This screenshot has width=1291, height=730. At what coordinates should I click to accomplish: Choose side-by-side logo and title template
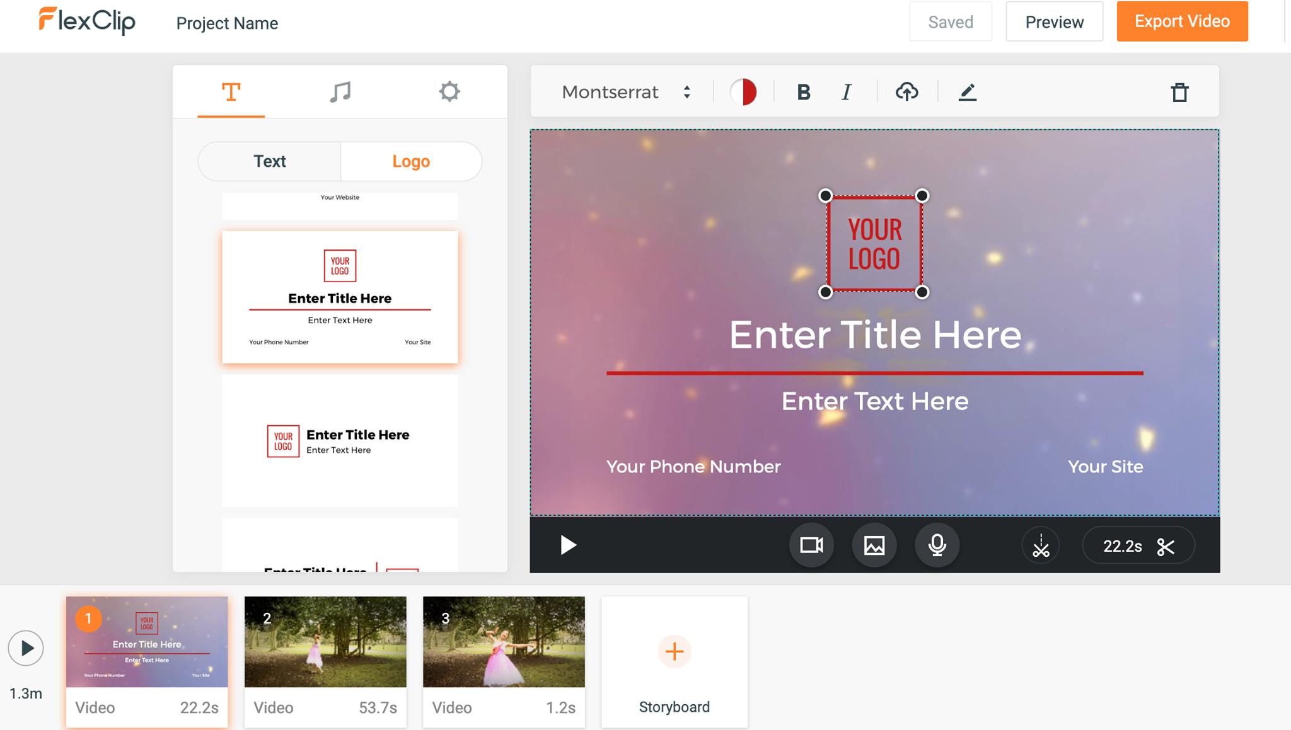[x=340, y=441]
